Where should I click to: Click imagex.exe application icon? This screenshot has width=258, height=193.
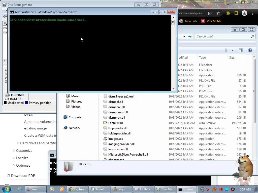point(105,138)
